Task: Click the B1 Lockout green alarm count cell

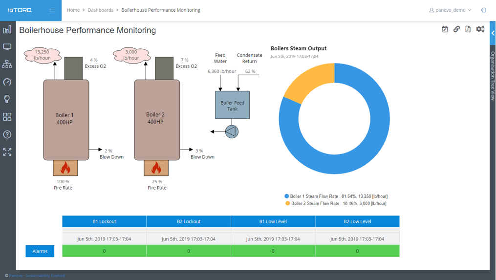Action: pyautogui.click(x=104, y=251)
